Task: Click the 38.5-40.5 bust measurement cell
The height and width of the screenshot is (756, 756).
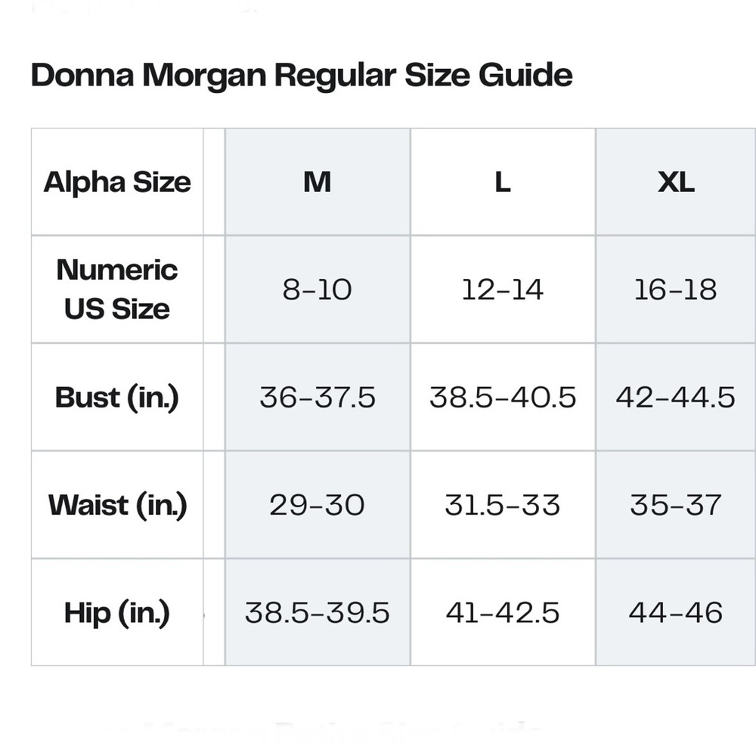Action: pos(503,398)
